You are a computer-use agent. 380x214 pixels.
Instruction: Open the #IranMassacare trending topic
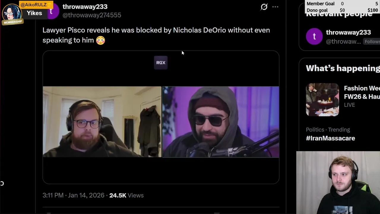[330, 138]
